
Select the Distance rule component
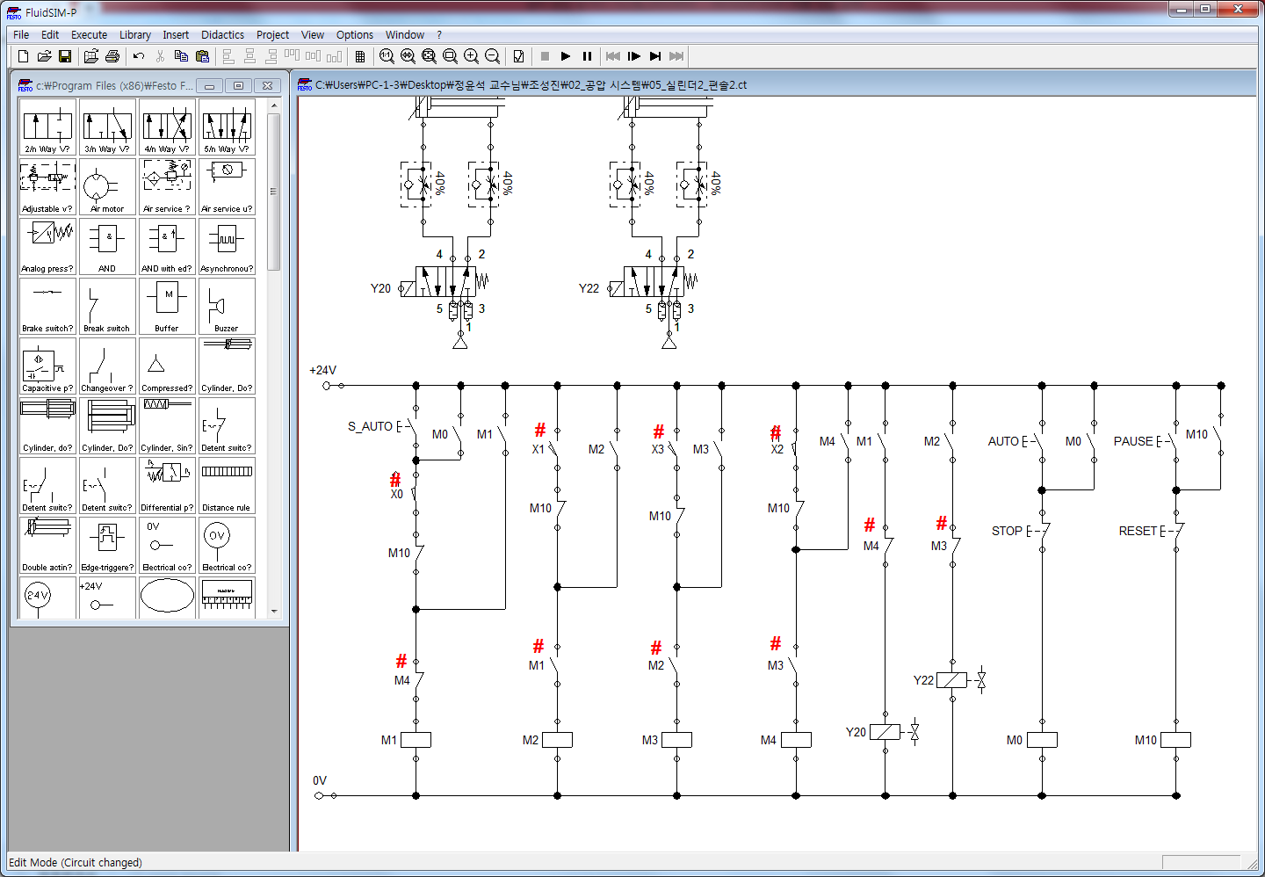coord(227,485)
